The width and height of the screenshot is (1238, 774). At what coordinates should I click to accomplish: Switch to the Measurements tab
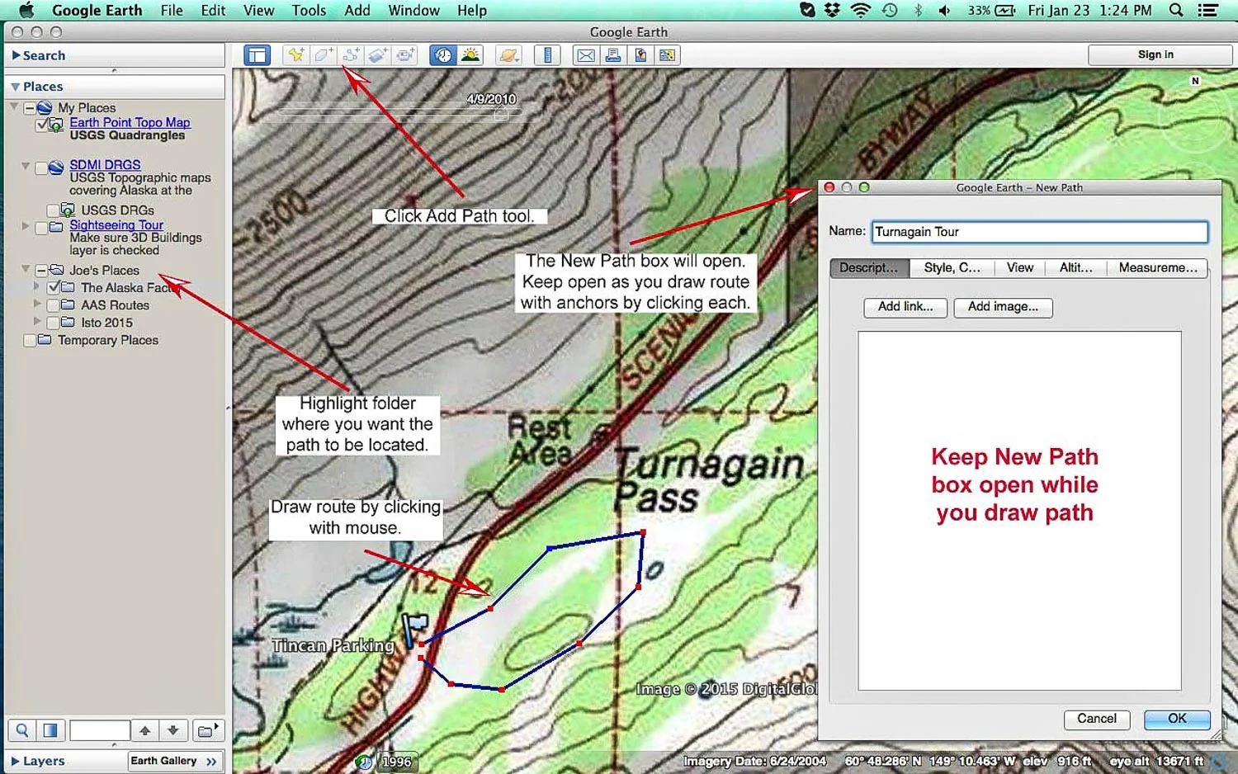tap(1158, 268)
